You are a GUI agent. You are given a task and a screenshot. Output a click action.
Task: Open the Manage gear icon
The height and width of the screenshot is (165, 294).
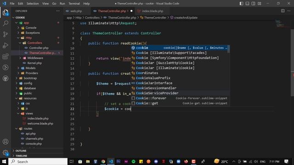pyautogui.click(x=6, y=153)
